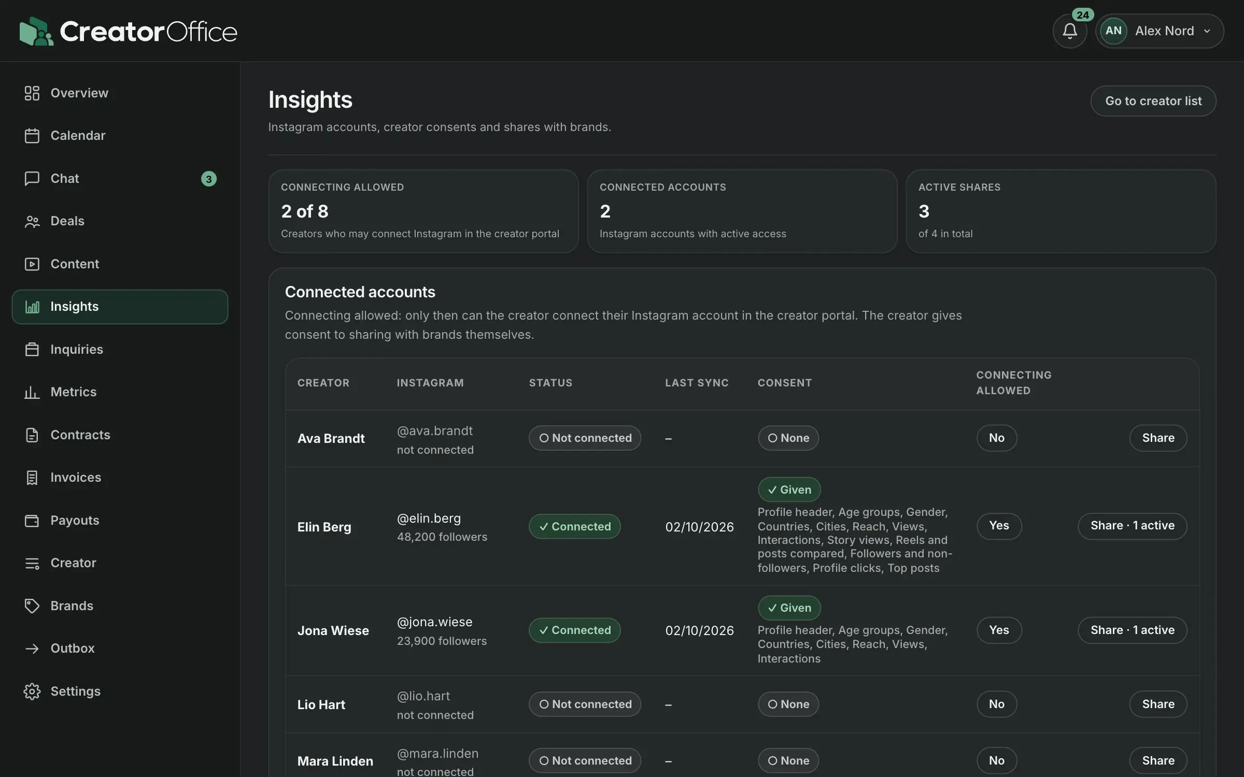Image resolution: width=1244 pixels, height=777 pixels.
Task: Click the Inquiries box icon
Action: click(x=32, y=350)
